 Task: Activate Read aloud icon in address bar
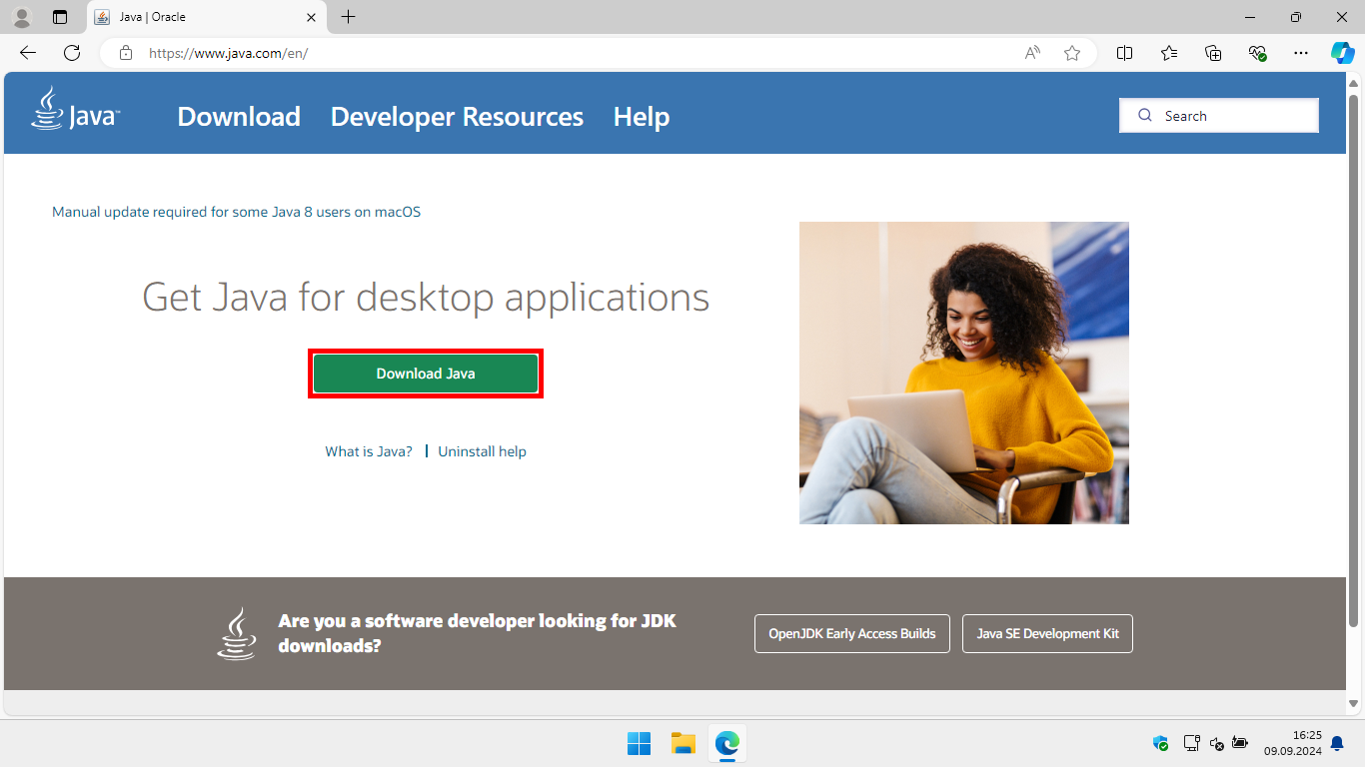pos(1032,53)
